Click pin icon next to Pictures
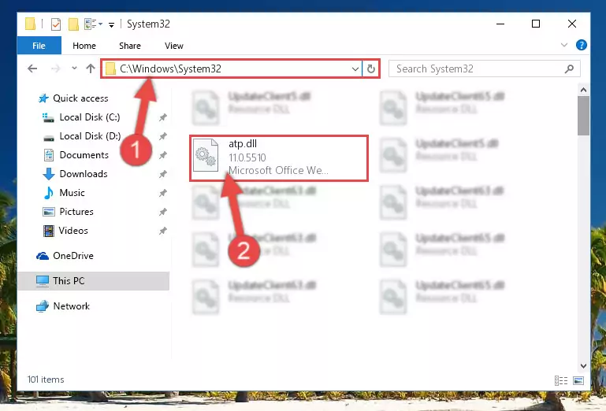 tap(162, 212)
